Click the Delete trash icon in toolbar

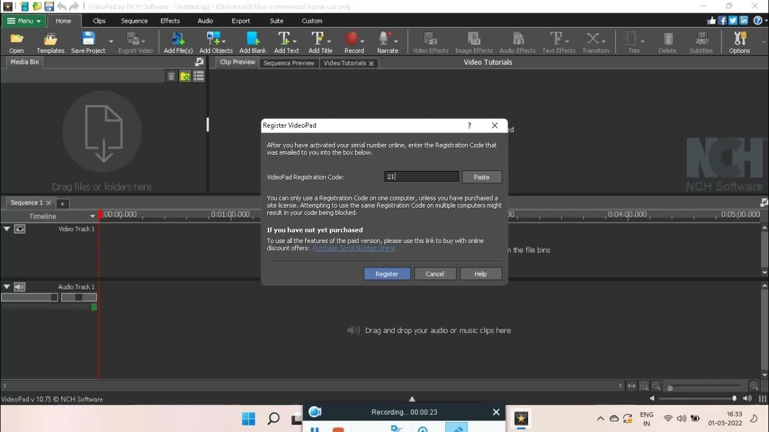point(667,39)
